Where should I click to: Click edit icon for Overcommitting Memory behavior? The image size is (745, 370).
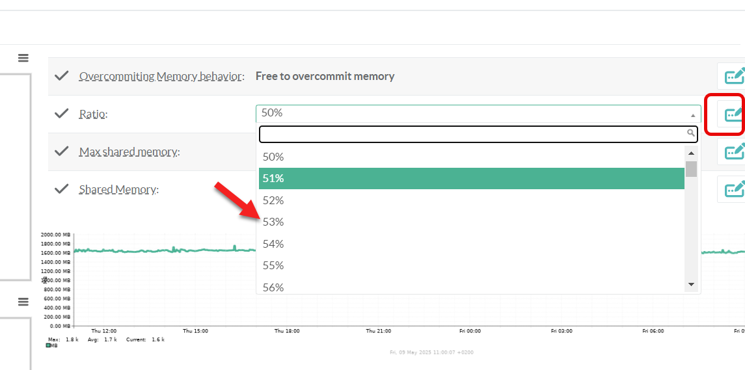[733, 76]
